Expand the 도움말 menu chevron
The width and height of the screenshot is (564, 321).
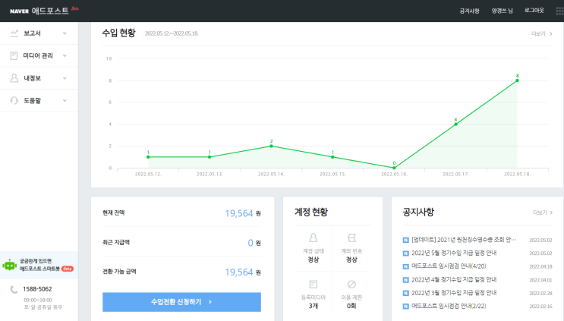(x=65, y=101)
